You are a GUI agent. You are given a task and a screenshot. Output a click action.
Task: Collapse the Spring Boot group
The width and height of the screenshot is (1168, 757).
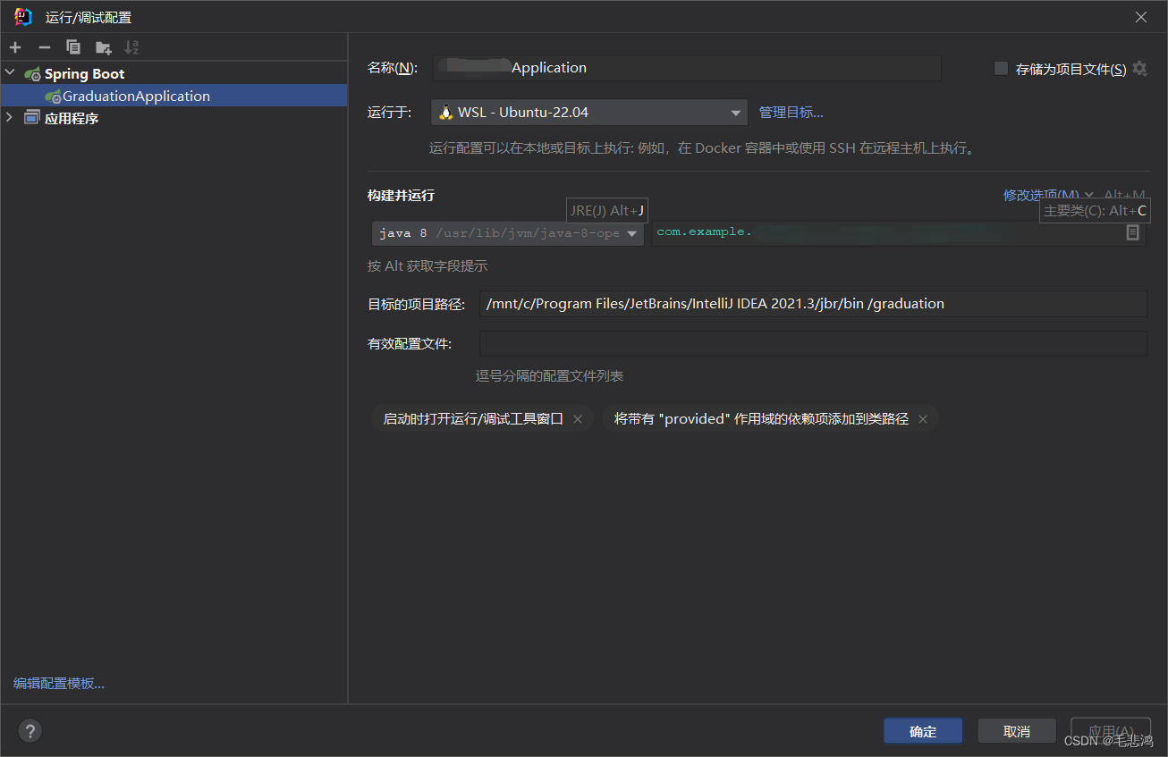click(x=10, y=73)
